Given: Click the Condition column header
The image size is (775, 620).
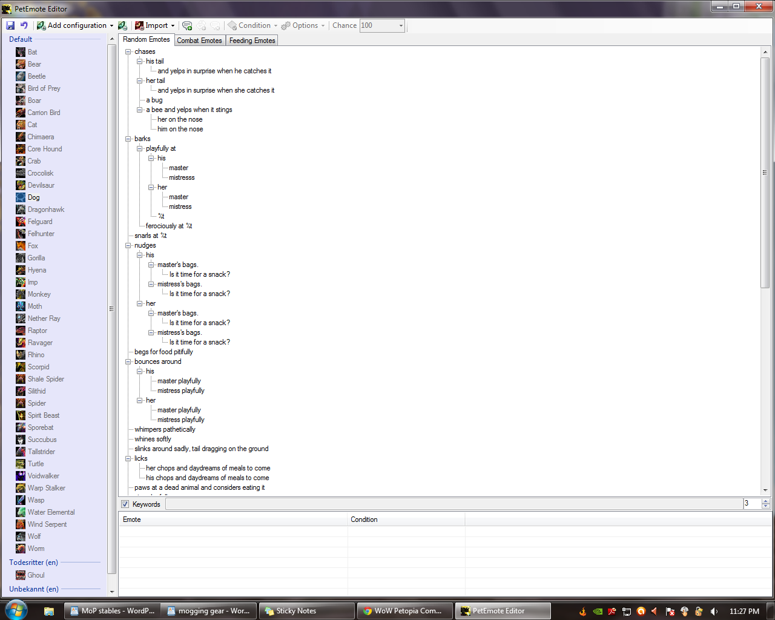Looking at the screenshot, I should point(406,519).
